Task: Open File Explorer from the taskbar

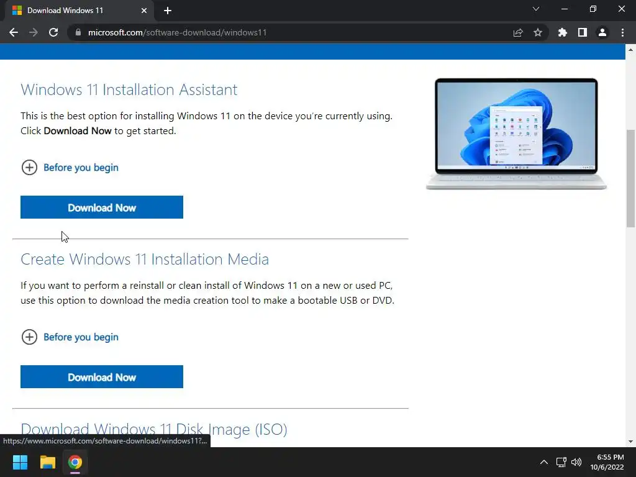Action: pos(47,462)
